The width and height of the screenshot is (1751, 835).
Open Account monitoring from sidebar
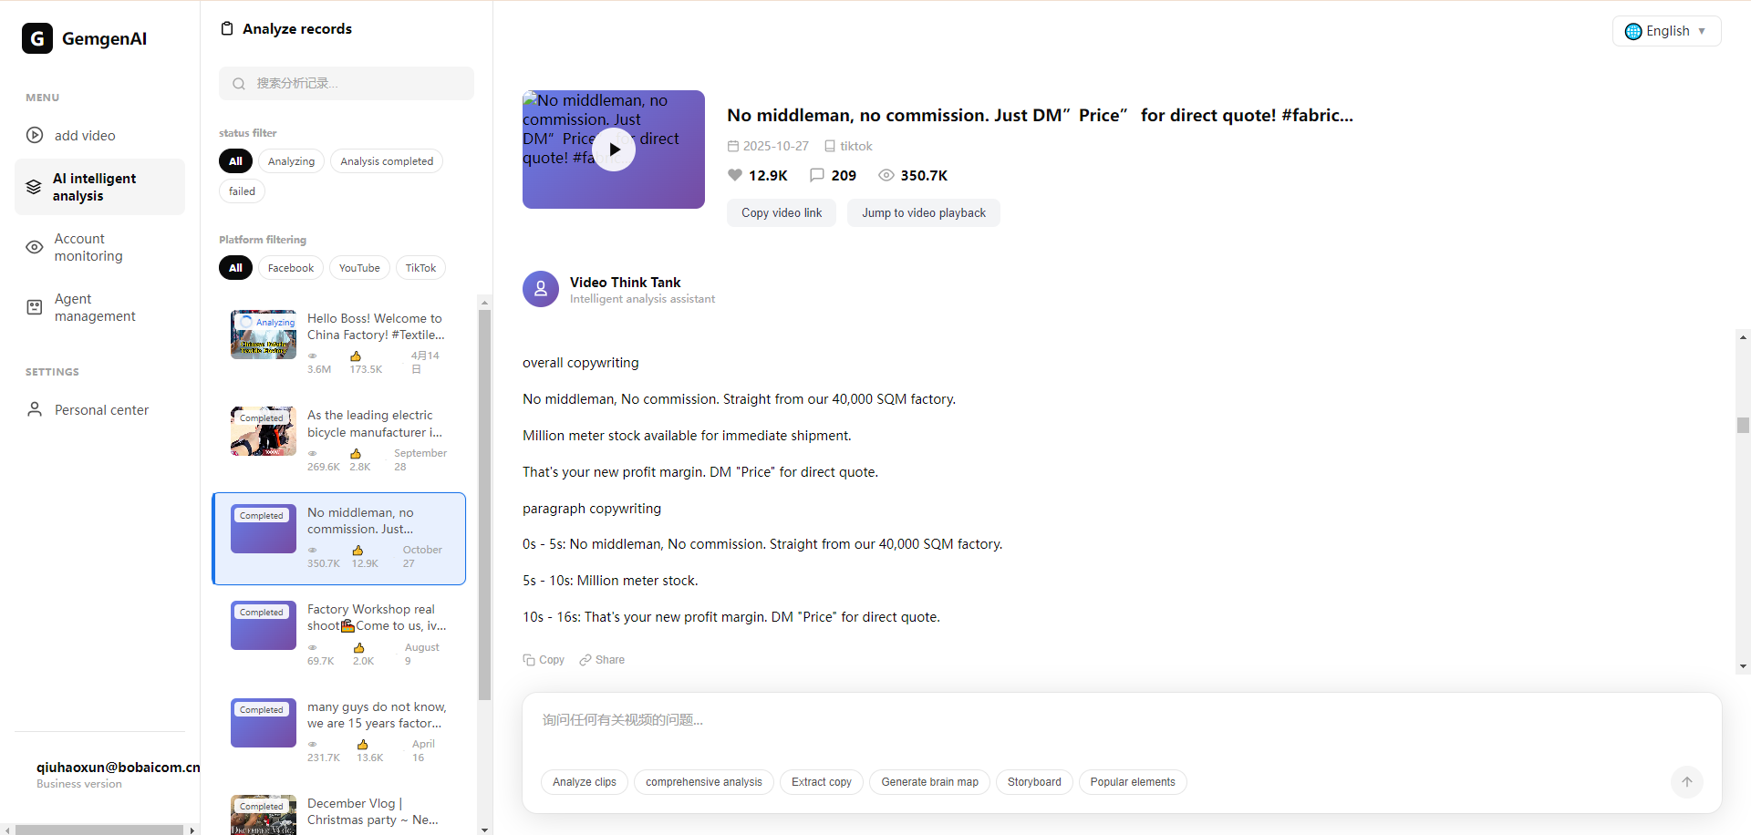click(88, 247)
